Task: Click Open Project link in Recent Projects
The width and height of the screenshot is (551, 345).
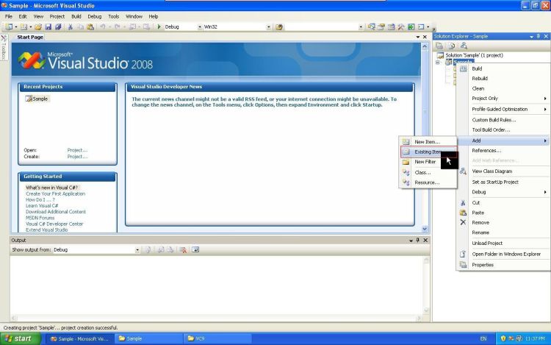Action: point(77,150)
